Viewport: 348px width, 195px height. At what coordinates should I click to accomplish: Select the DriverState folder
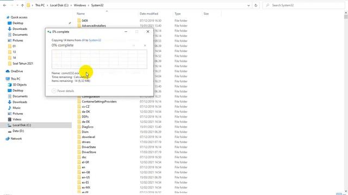pos(89,147)
